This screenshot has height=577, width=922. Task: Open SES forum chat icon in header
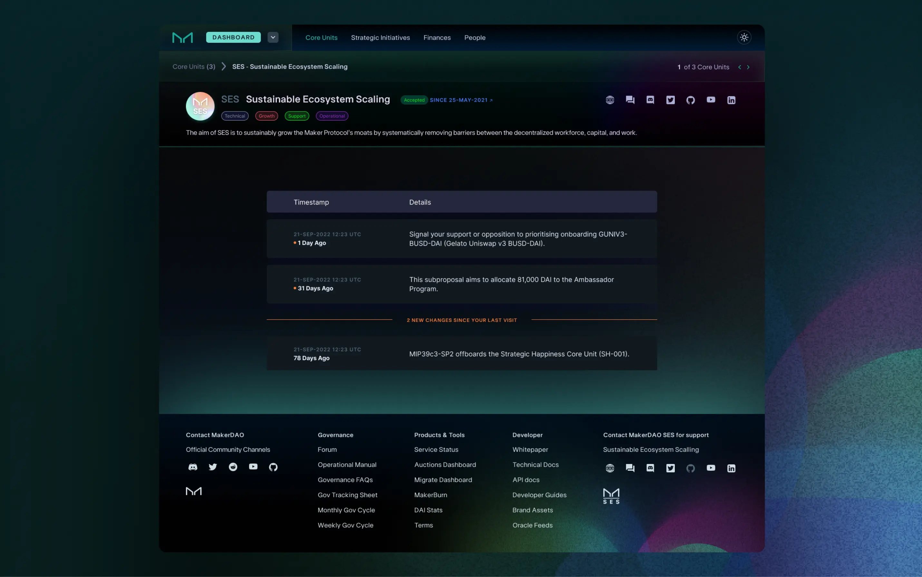click(630, 100)
